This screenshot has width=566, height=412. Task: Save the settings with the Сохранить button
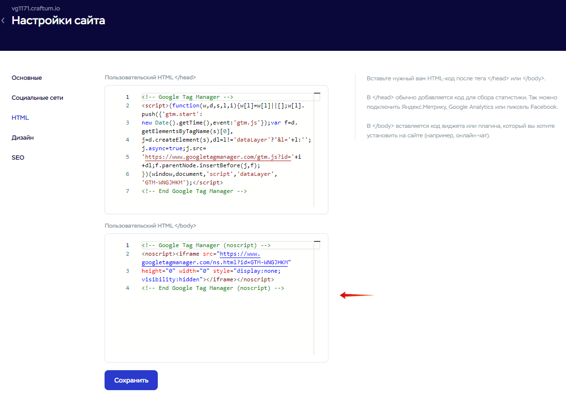131,380
